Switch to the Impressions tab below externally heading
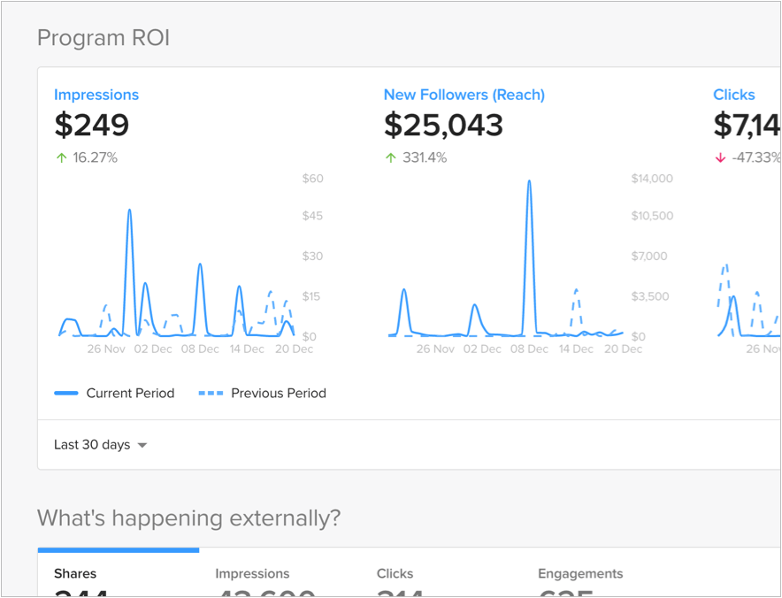Image resolution: width=782 pixels, height=598 pixels. (252, 574)
